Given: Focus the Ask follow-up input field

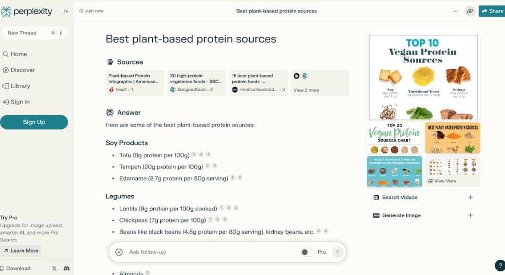Looking at the screenshot, I should coord(211,252).
